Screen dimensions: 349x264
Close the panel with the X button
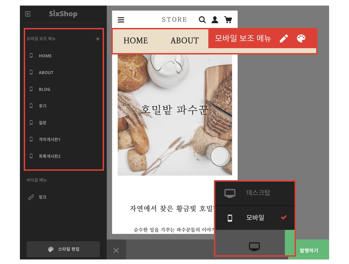[116, 250]
